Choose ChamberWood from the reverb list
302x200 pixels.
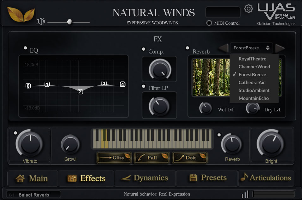[x=254, y=67]
